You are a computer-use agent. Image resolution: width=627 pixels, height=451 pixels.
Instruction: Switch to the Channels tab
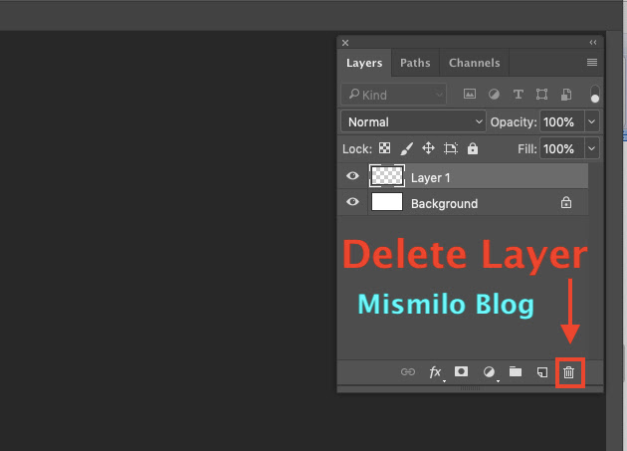point(475,63)
